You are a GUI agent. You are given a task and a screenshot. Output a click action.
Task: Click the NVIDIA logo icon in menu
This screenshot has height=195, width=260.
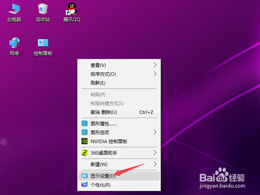coord(84,141)
